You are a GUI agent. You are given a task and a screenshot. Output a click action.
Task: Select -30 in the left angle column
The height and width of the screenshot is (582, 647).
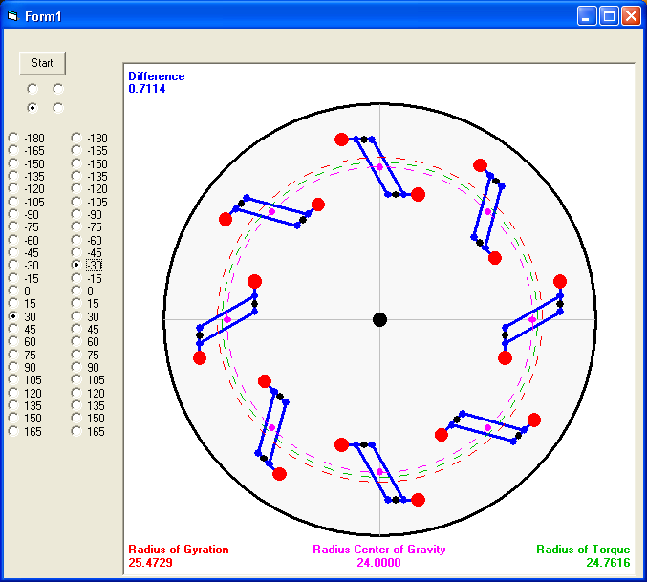pos(24,266)
